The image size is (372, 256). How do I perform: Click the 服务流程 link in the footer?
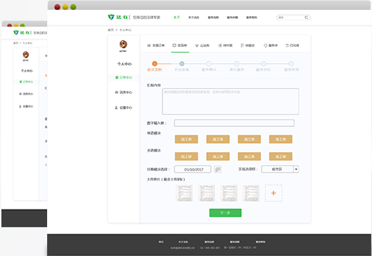point(210,242)
